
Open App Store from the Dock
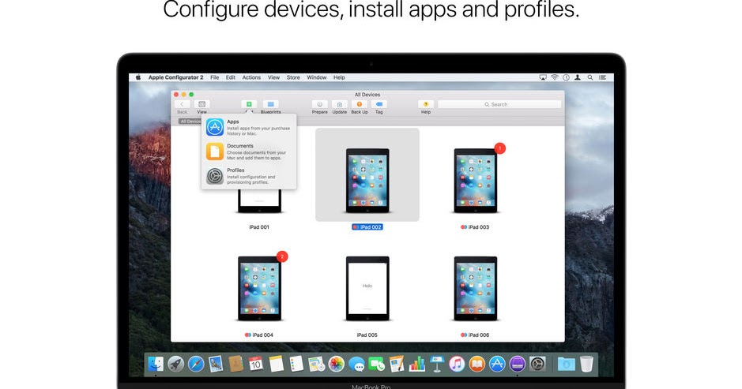click(497, 364)
